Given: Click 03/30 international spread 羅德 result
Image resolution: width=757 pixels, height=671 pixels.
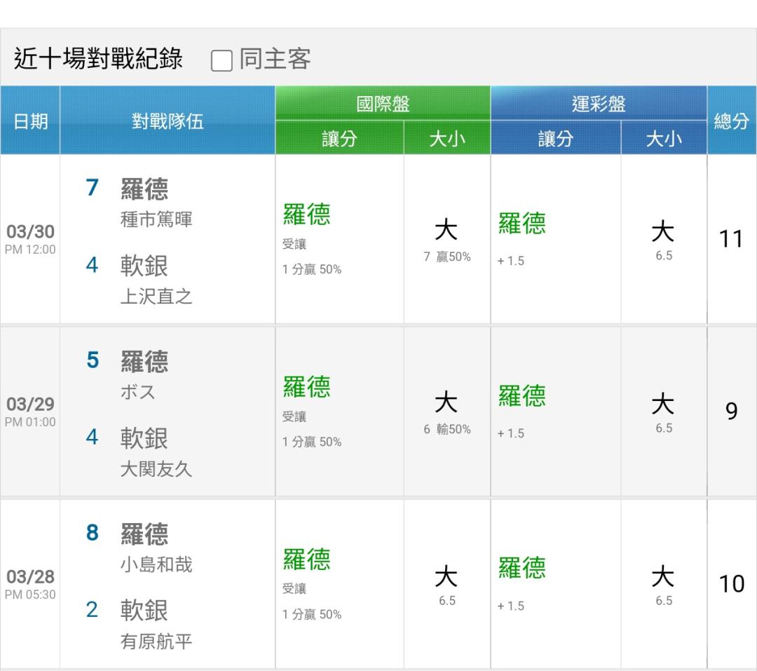Looking at the screenshot, I should 306,214.
